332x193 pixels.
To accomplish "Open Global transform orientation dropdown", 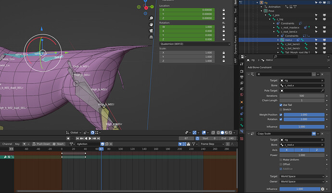I will pos(74,133).
